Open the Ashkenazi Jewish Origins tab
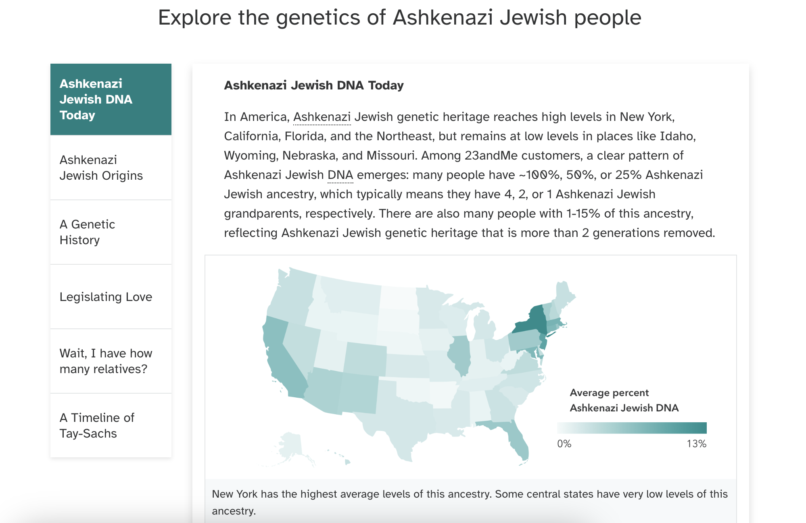This screenshot has height=523, width=806. pos(111,168)
